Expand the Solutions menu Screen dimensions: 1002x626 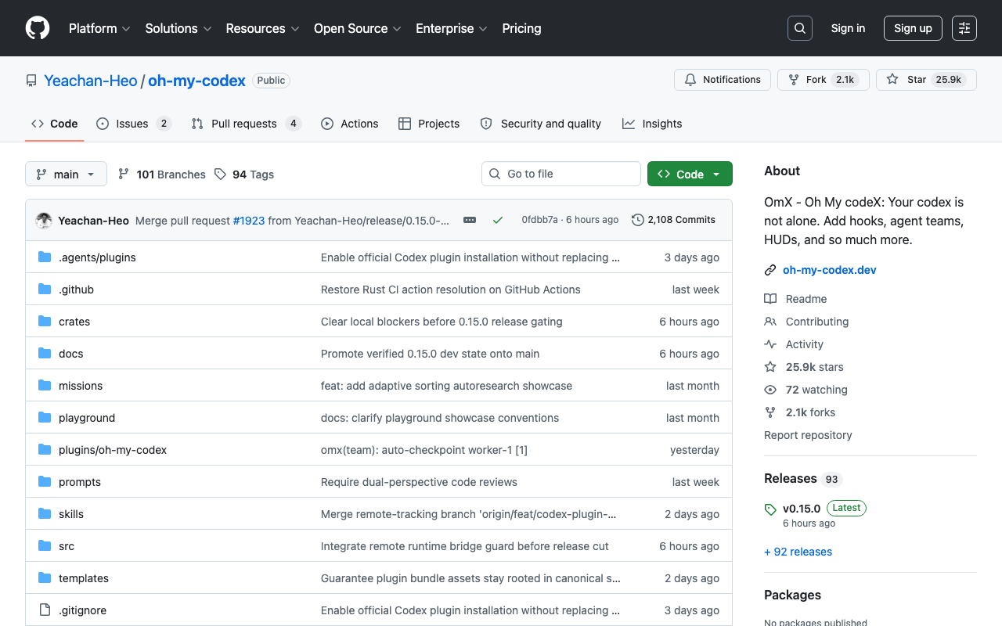tap(178, 28)
